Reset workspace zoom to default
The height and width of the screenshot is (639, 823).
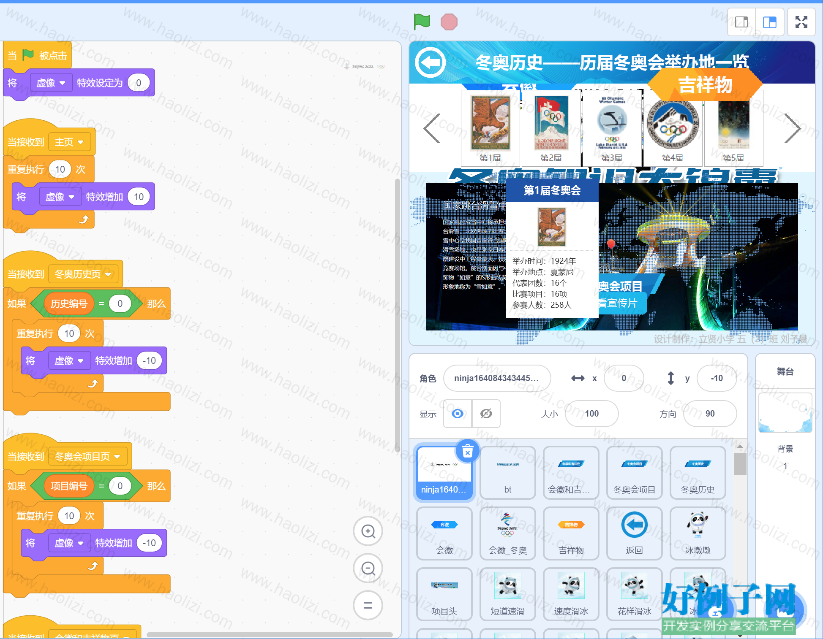[x=368, y=606]
